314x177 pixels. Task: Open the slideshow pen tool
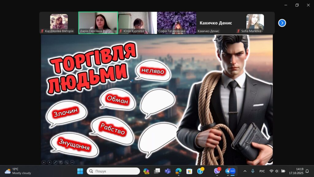click(55, 162)
